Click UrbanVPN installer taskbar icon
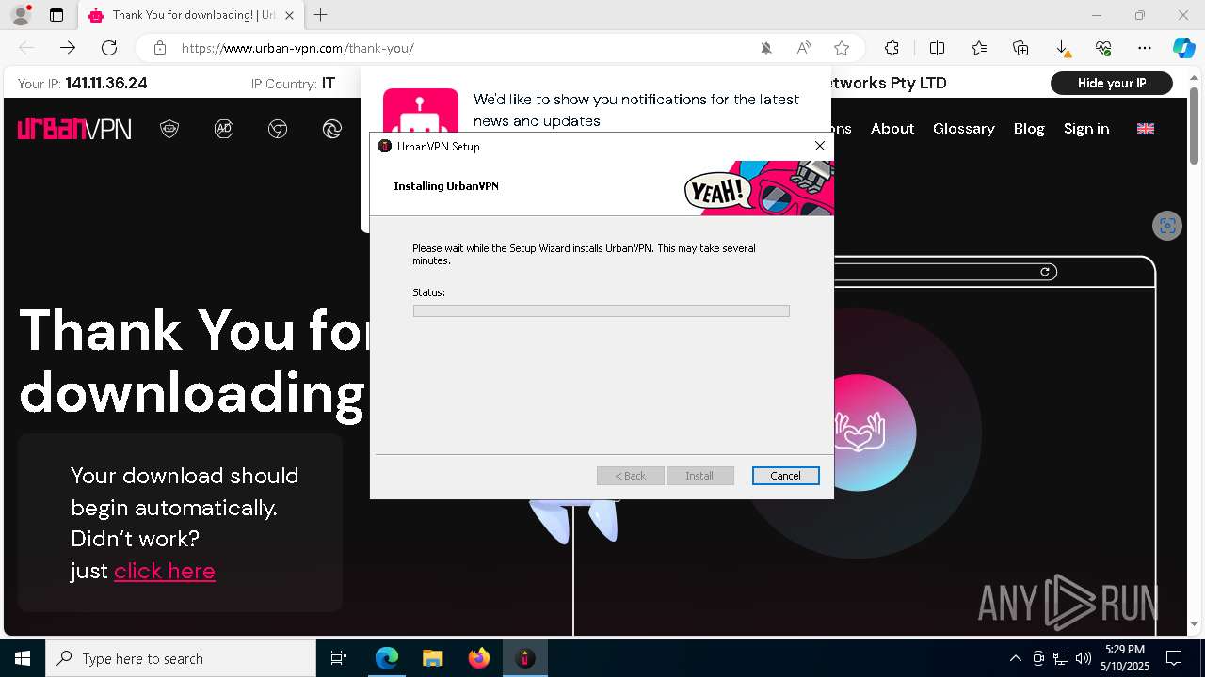 pyautogui.click(x=524, y=658)
